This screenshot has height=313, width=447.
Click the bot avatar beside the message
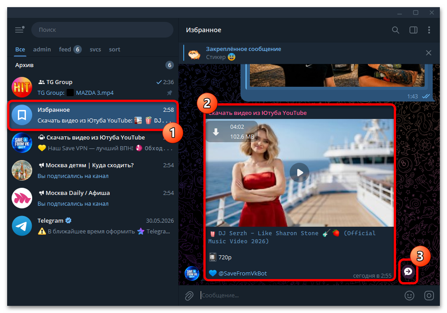pyautogui.click(x=192, y=273)
